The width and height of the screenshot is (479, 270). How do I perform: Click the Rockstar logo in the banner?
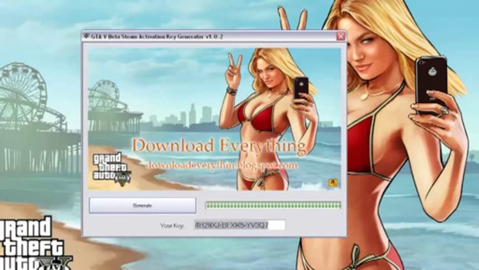tap(333, 183)
